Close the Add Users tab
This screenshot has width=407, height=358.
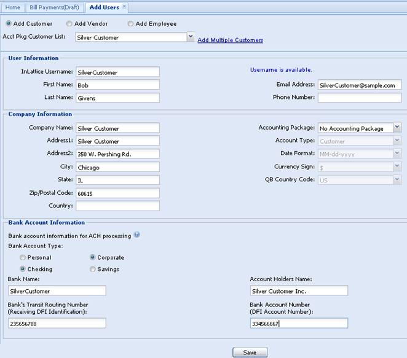point(125,7)
